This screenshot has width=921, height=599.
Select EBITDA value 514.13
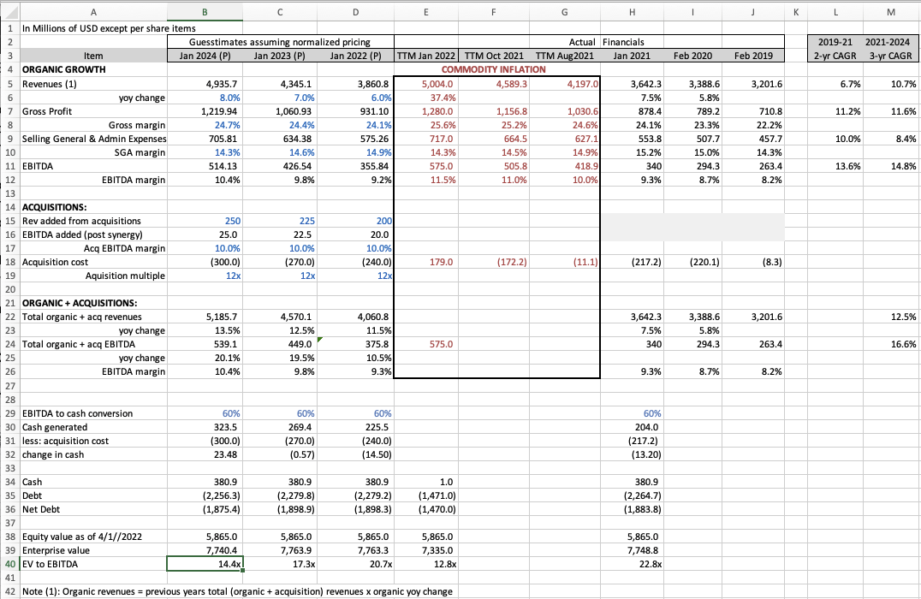205,166
